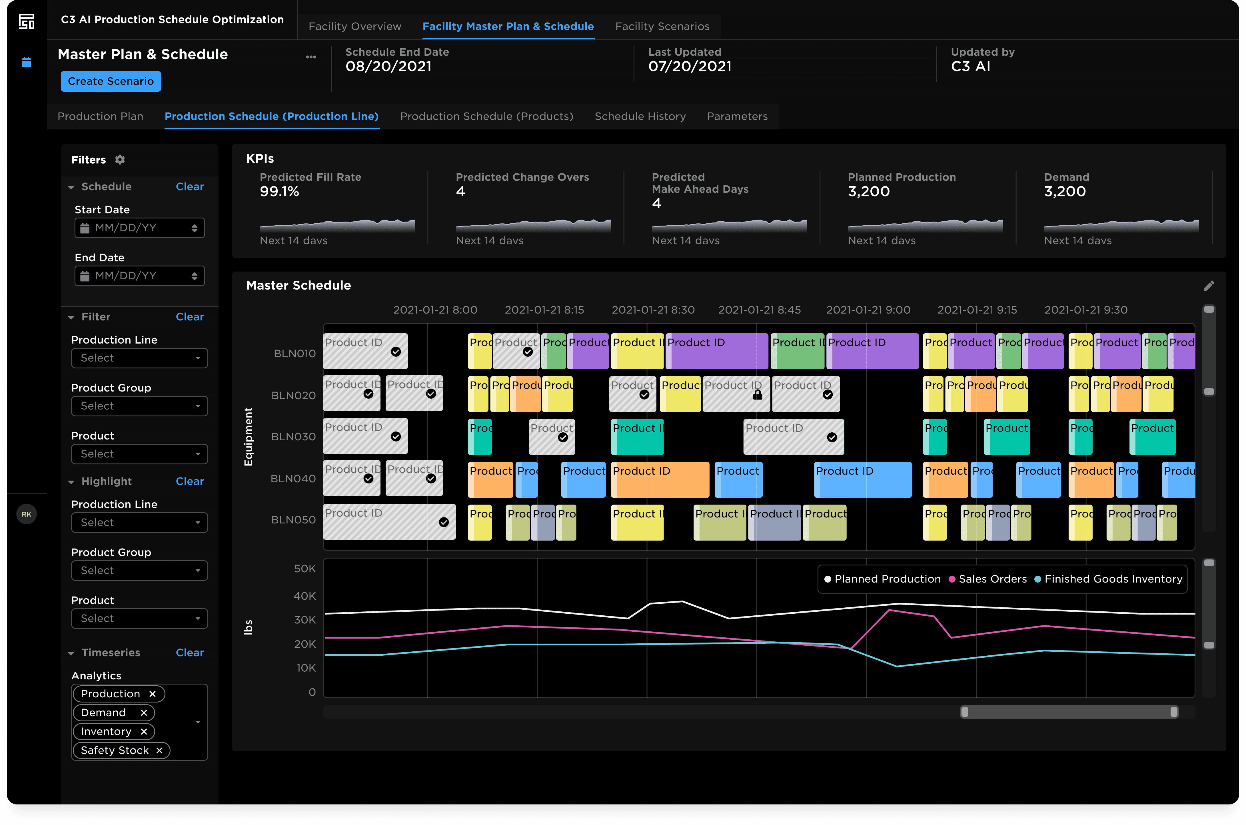
Task: Click the C3 AI logo icon
Action: pos(26,22)
